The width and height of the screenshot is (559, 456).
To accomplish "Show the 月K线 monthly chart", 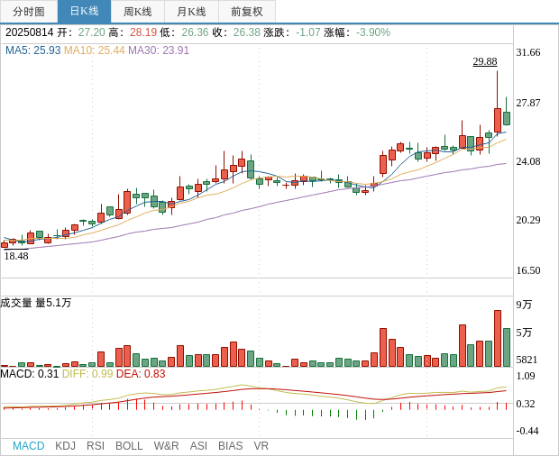I will click(x=191, y=12).
